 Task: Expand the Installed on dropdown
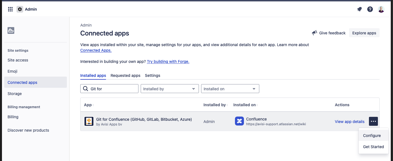coord(230,89)
